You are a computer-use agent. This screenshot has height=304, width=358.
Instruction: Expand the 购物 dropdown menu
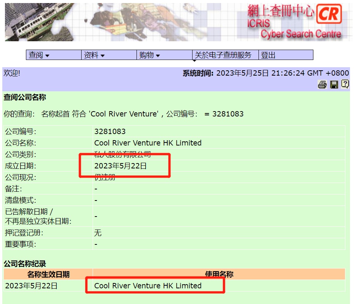(x=164, y=55)
